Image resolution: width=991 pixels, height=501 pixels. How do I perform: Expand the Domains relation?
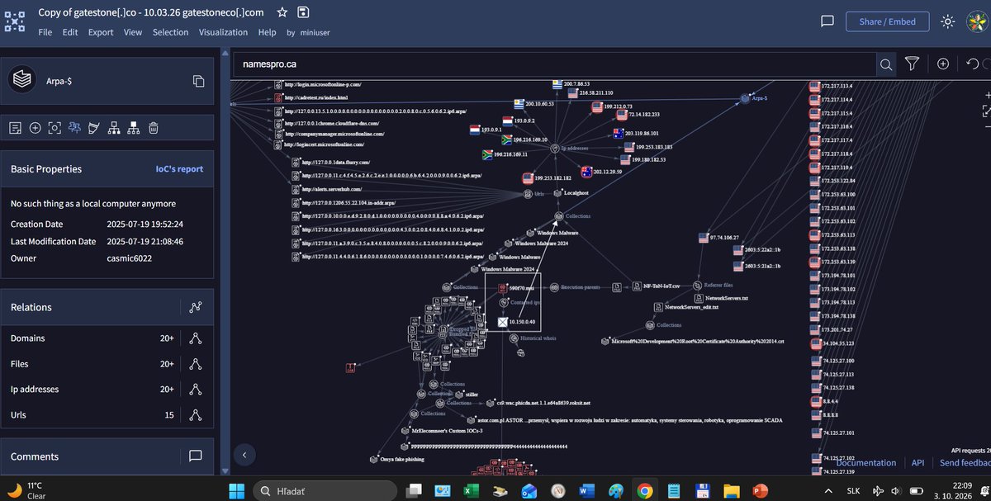(196, 338)
